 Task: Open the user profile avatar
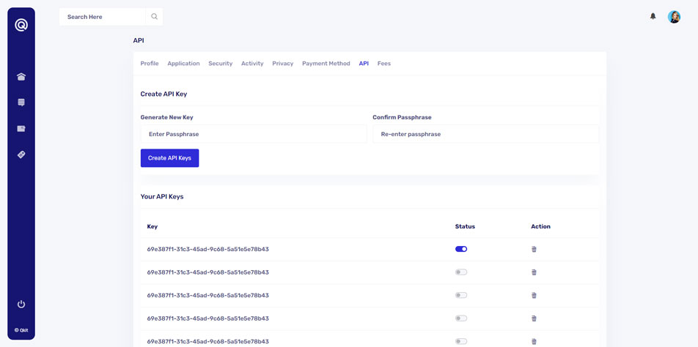[x=674, y=17]
